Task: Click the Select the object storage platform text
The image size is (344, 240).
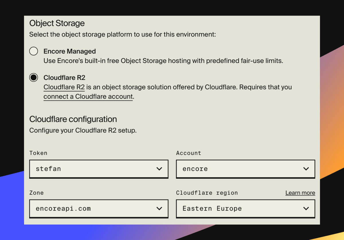Action: (x=122, y=35)
